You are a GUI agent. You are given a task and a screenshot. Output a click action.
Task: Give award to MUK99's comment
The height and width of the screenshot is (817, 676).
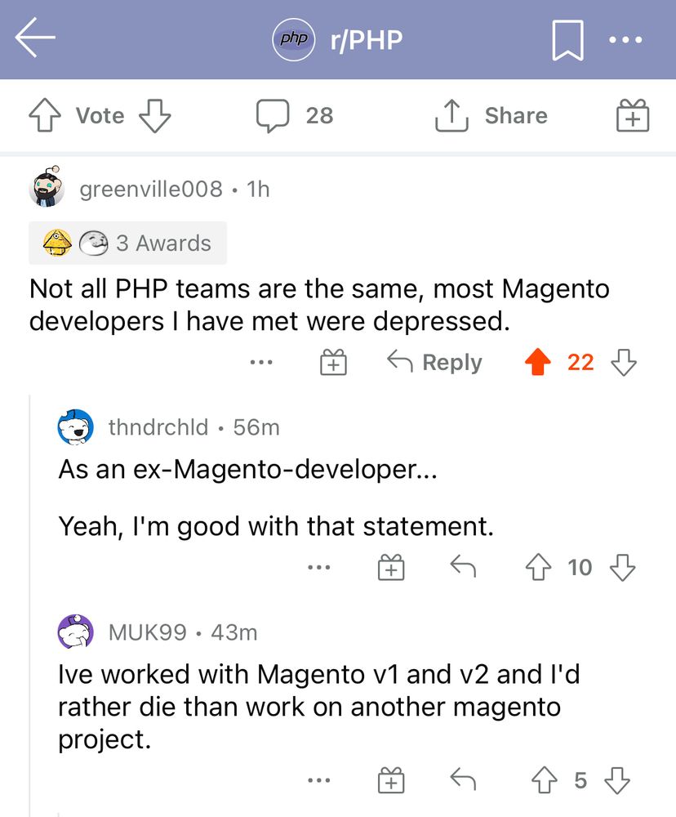coord(391,781)
